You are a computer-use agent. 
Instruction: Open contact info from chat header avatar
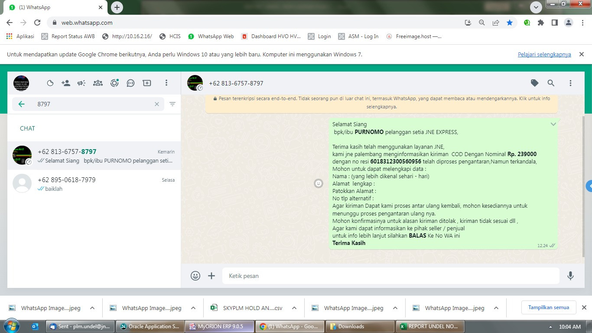tap(195, 83)
